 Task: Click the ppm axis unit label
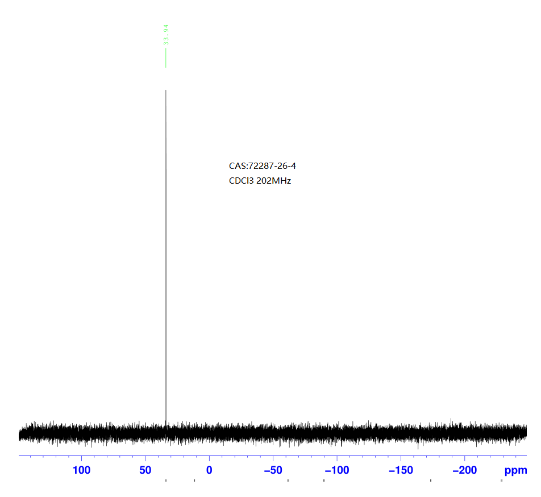[515, 470]
